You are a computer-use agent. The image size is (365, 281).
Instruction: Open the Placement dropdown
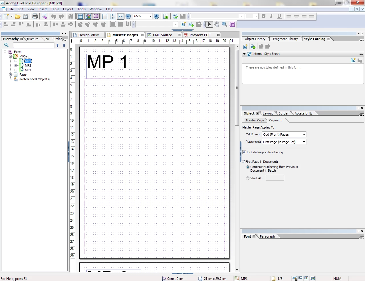pyautogui.click(x=284, y=142)
